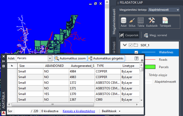The height and width of the screenshot is (116, 183).
Task: Select COPPER cell in 4983 row
Action: pos(108,77)
